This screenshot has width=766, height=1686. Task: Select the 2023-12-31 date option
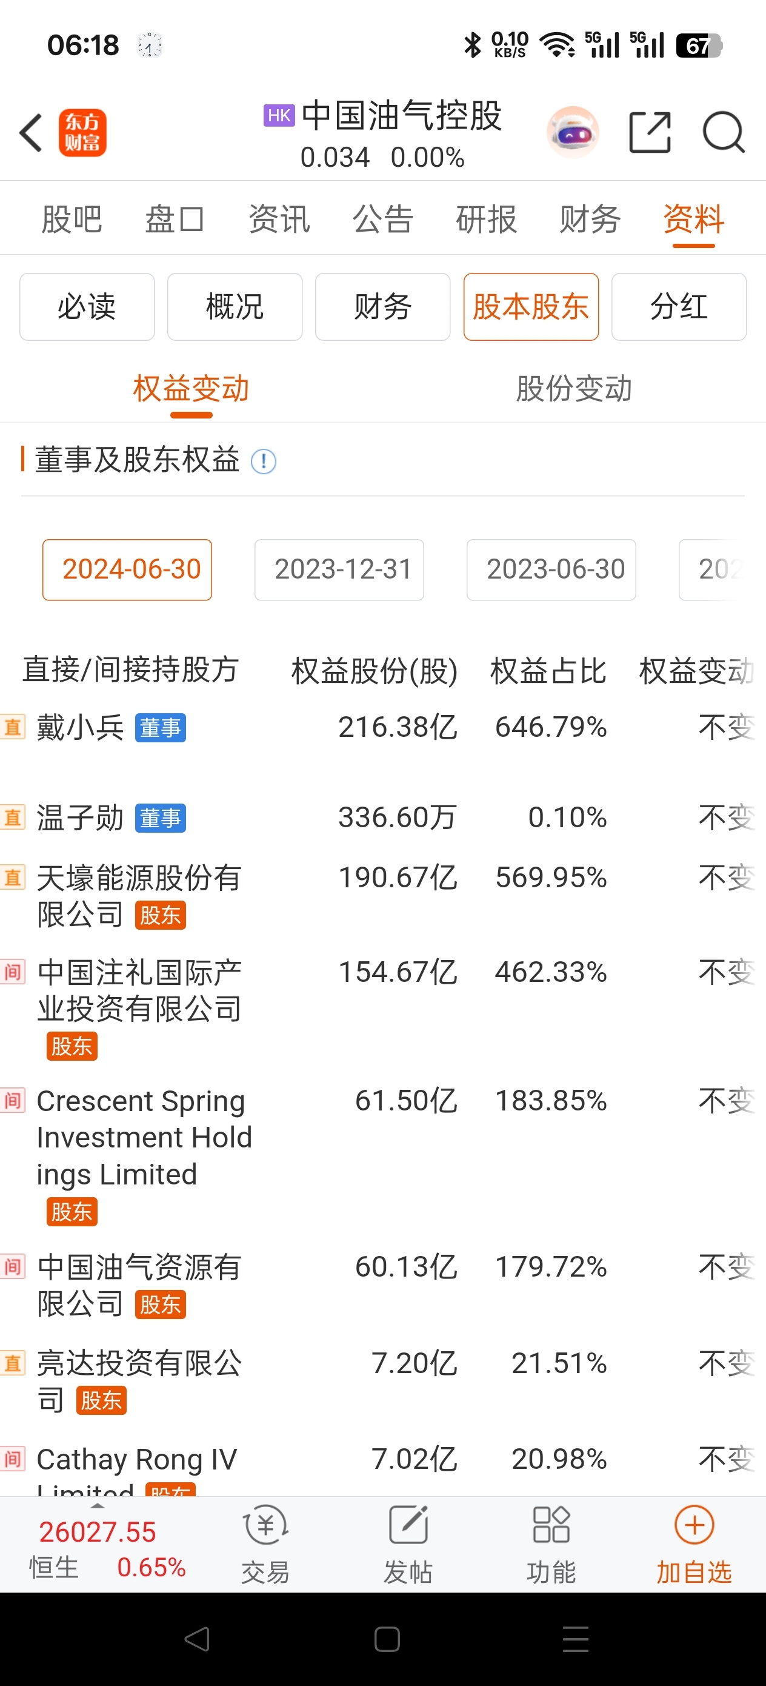coord(339,569)
